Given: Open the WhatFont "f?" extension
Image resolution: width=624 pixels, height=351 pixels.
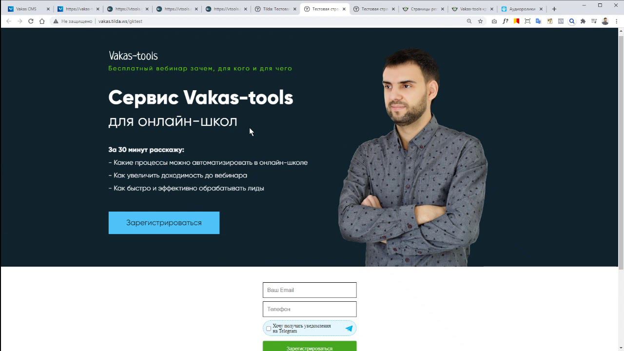Looking at the screenshot, I should tap(505, 21).
